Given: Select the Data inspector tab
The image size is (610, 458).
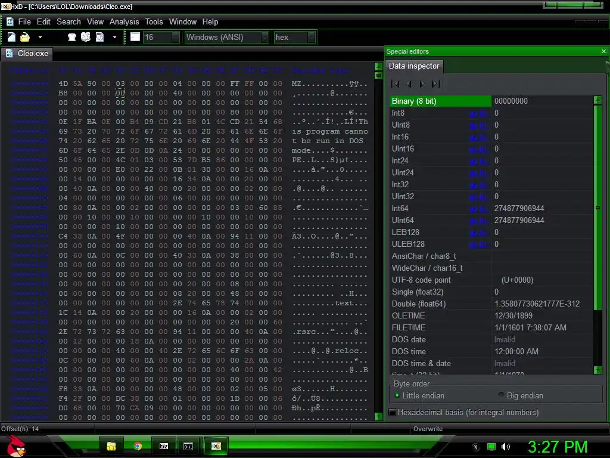Looking at the screenshot, I should [414, 66].
